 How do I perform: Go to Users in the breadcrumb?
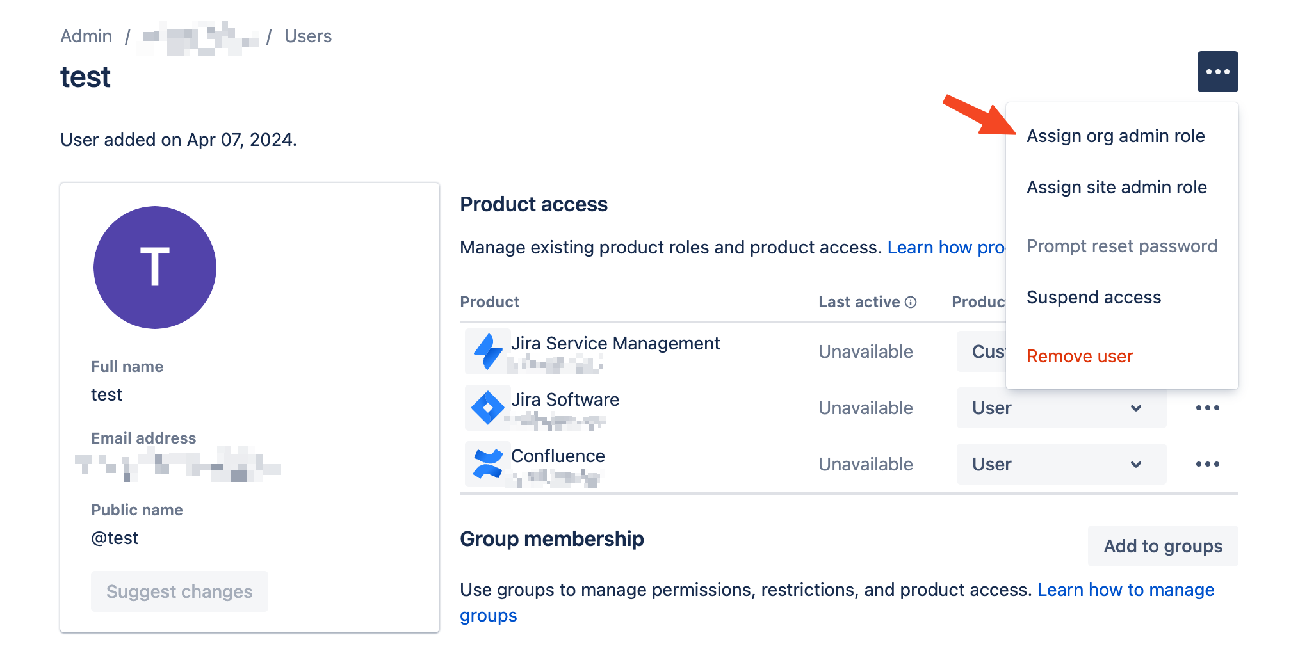point(308,36)
